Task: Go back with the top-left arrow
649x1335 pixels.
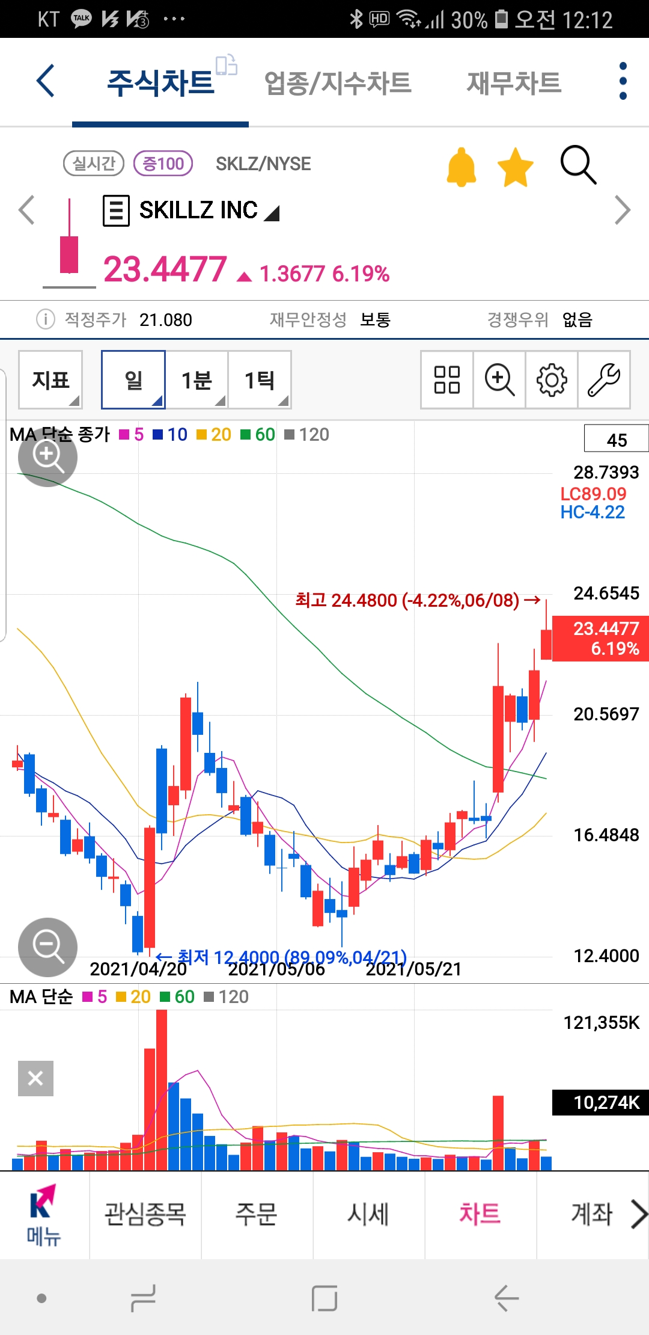Action: (x=46, y=81)
